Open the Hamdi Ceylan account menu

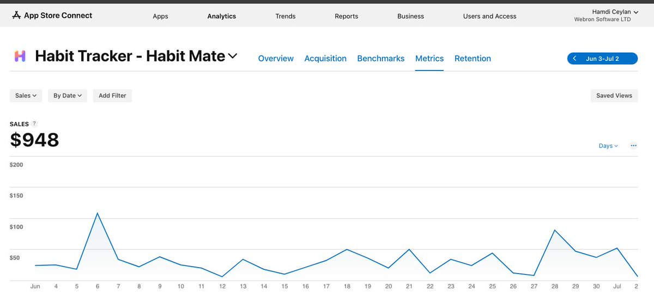(615, 12)
